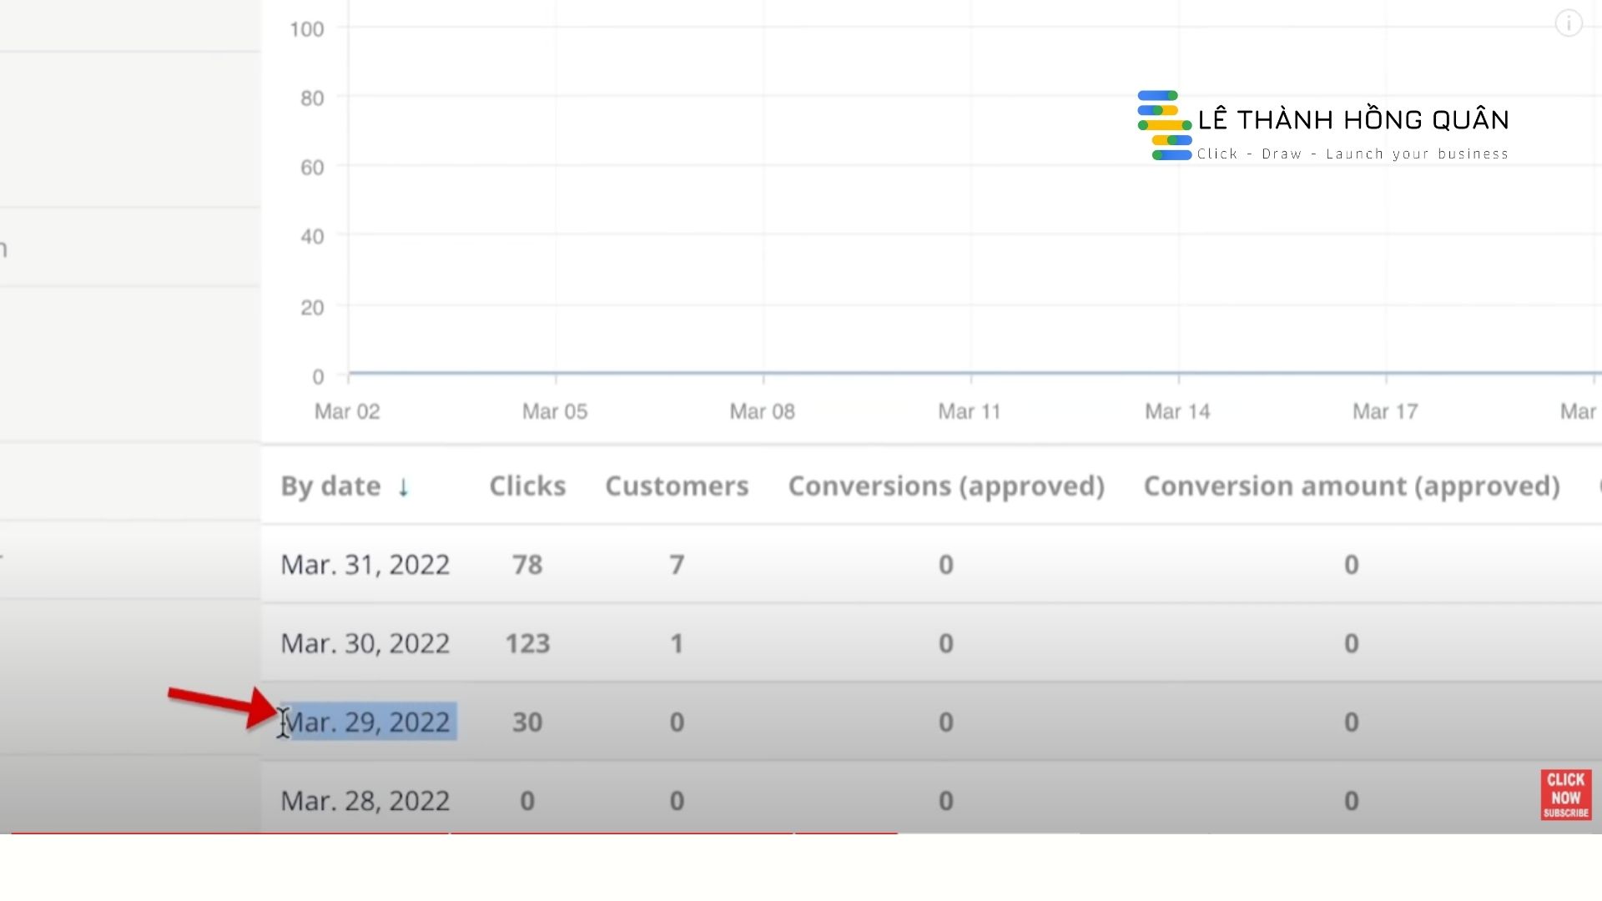The image size is (1602, 901).
Task: Select the Conversion amount (approved) header
Action: tap(1351, 486)
